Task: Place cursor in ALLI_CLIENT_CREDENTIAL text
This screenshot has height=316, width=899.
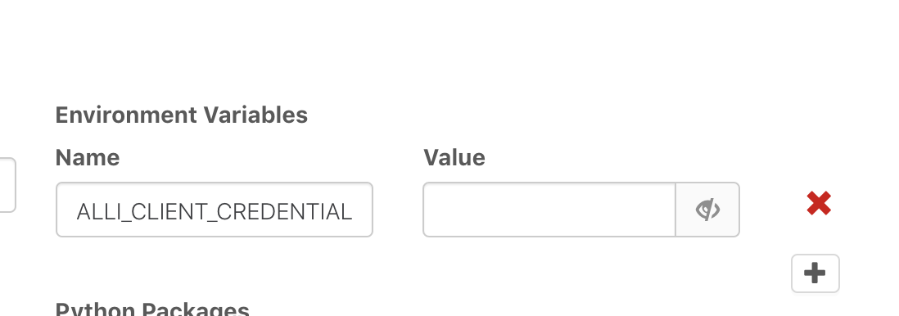Action: point(215,212)
